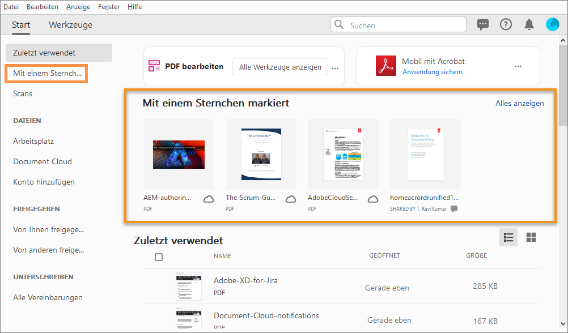
Task: Open Adobe-XD-for-Jira row thumbnail
Action: pos(189,287)
